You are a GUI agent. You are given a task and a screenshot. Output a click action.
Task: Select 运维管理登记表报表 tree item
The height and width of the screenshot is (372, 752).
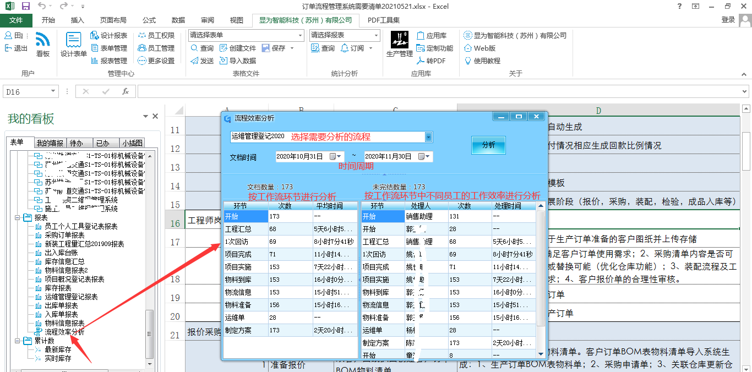[71, 297]
